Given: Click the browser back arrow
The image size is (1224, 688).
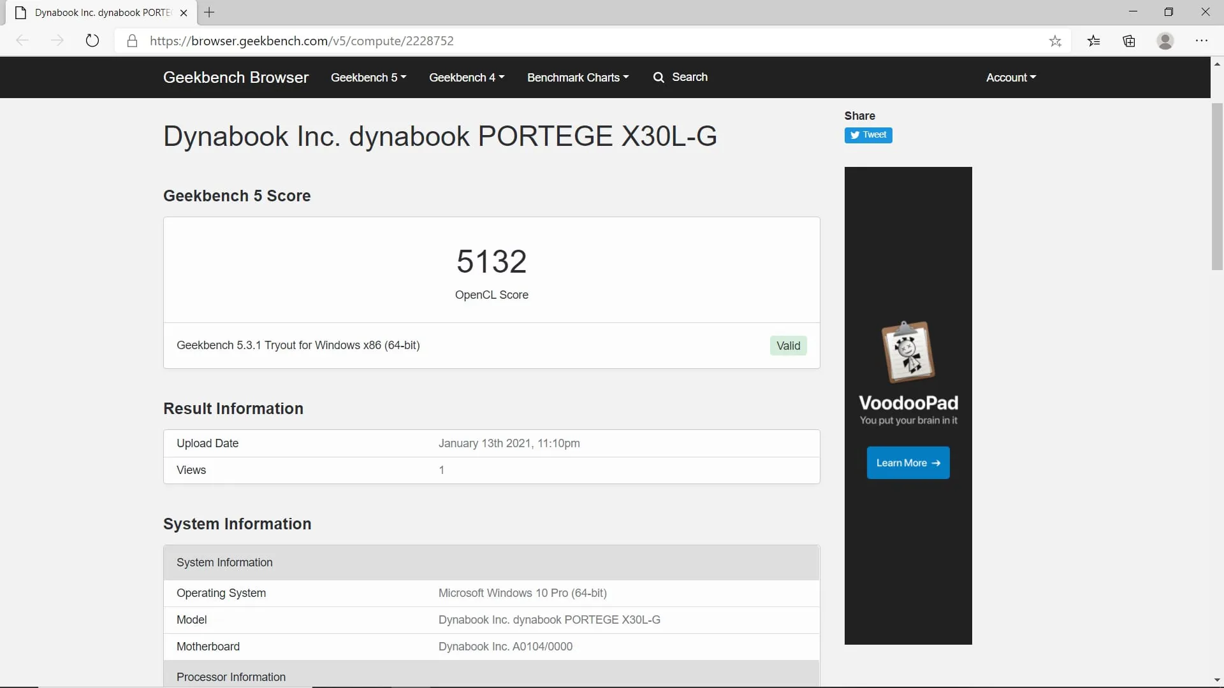Looking at the screenshot, I should pos(22,41).
